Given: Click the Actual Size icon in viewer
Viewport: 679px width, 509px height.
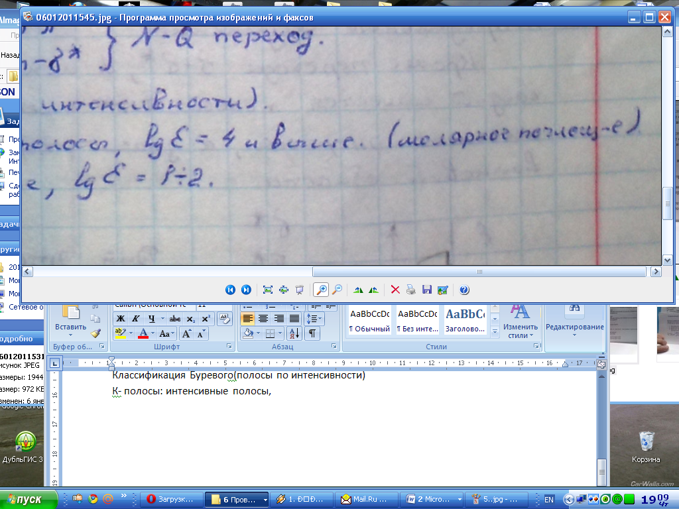Looking at the screenshot, I should 284,290.
